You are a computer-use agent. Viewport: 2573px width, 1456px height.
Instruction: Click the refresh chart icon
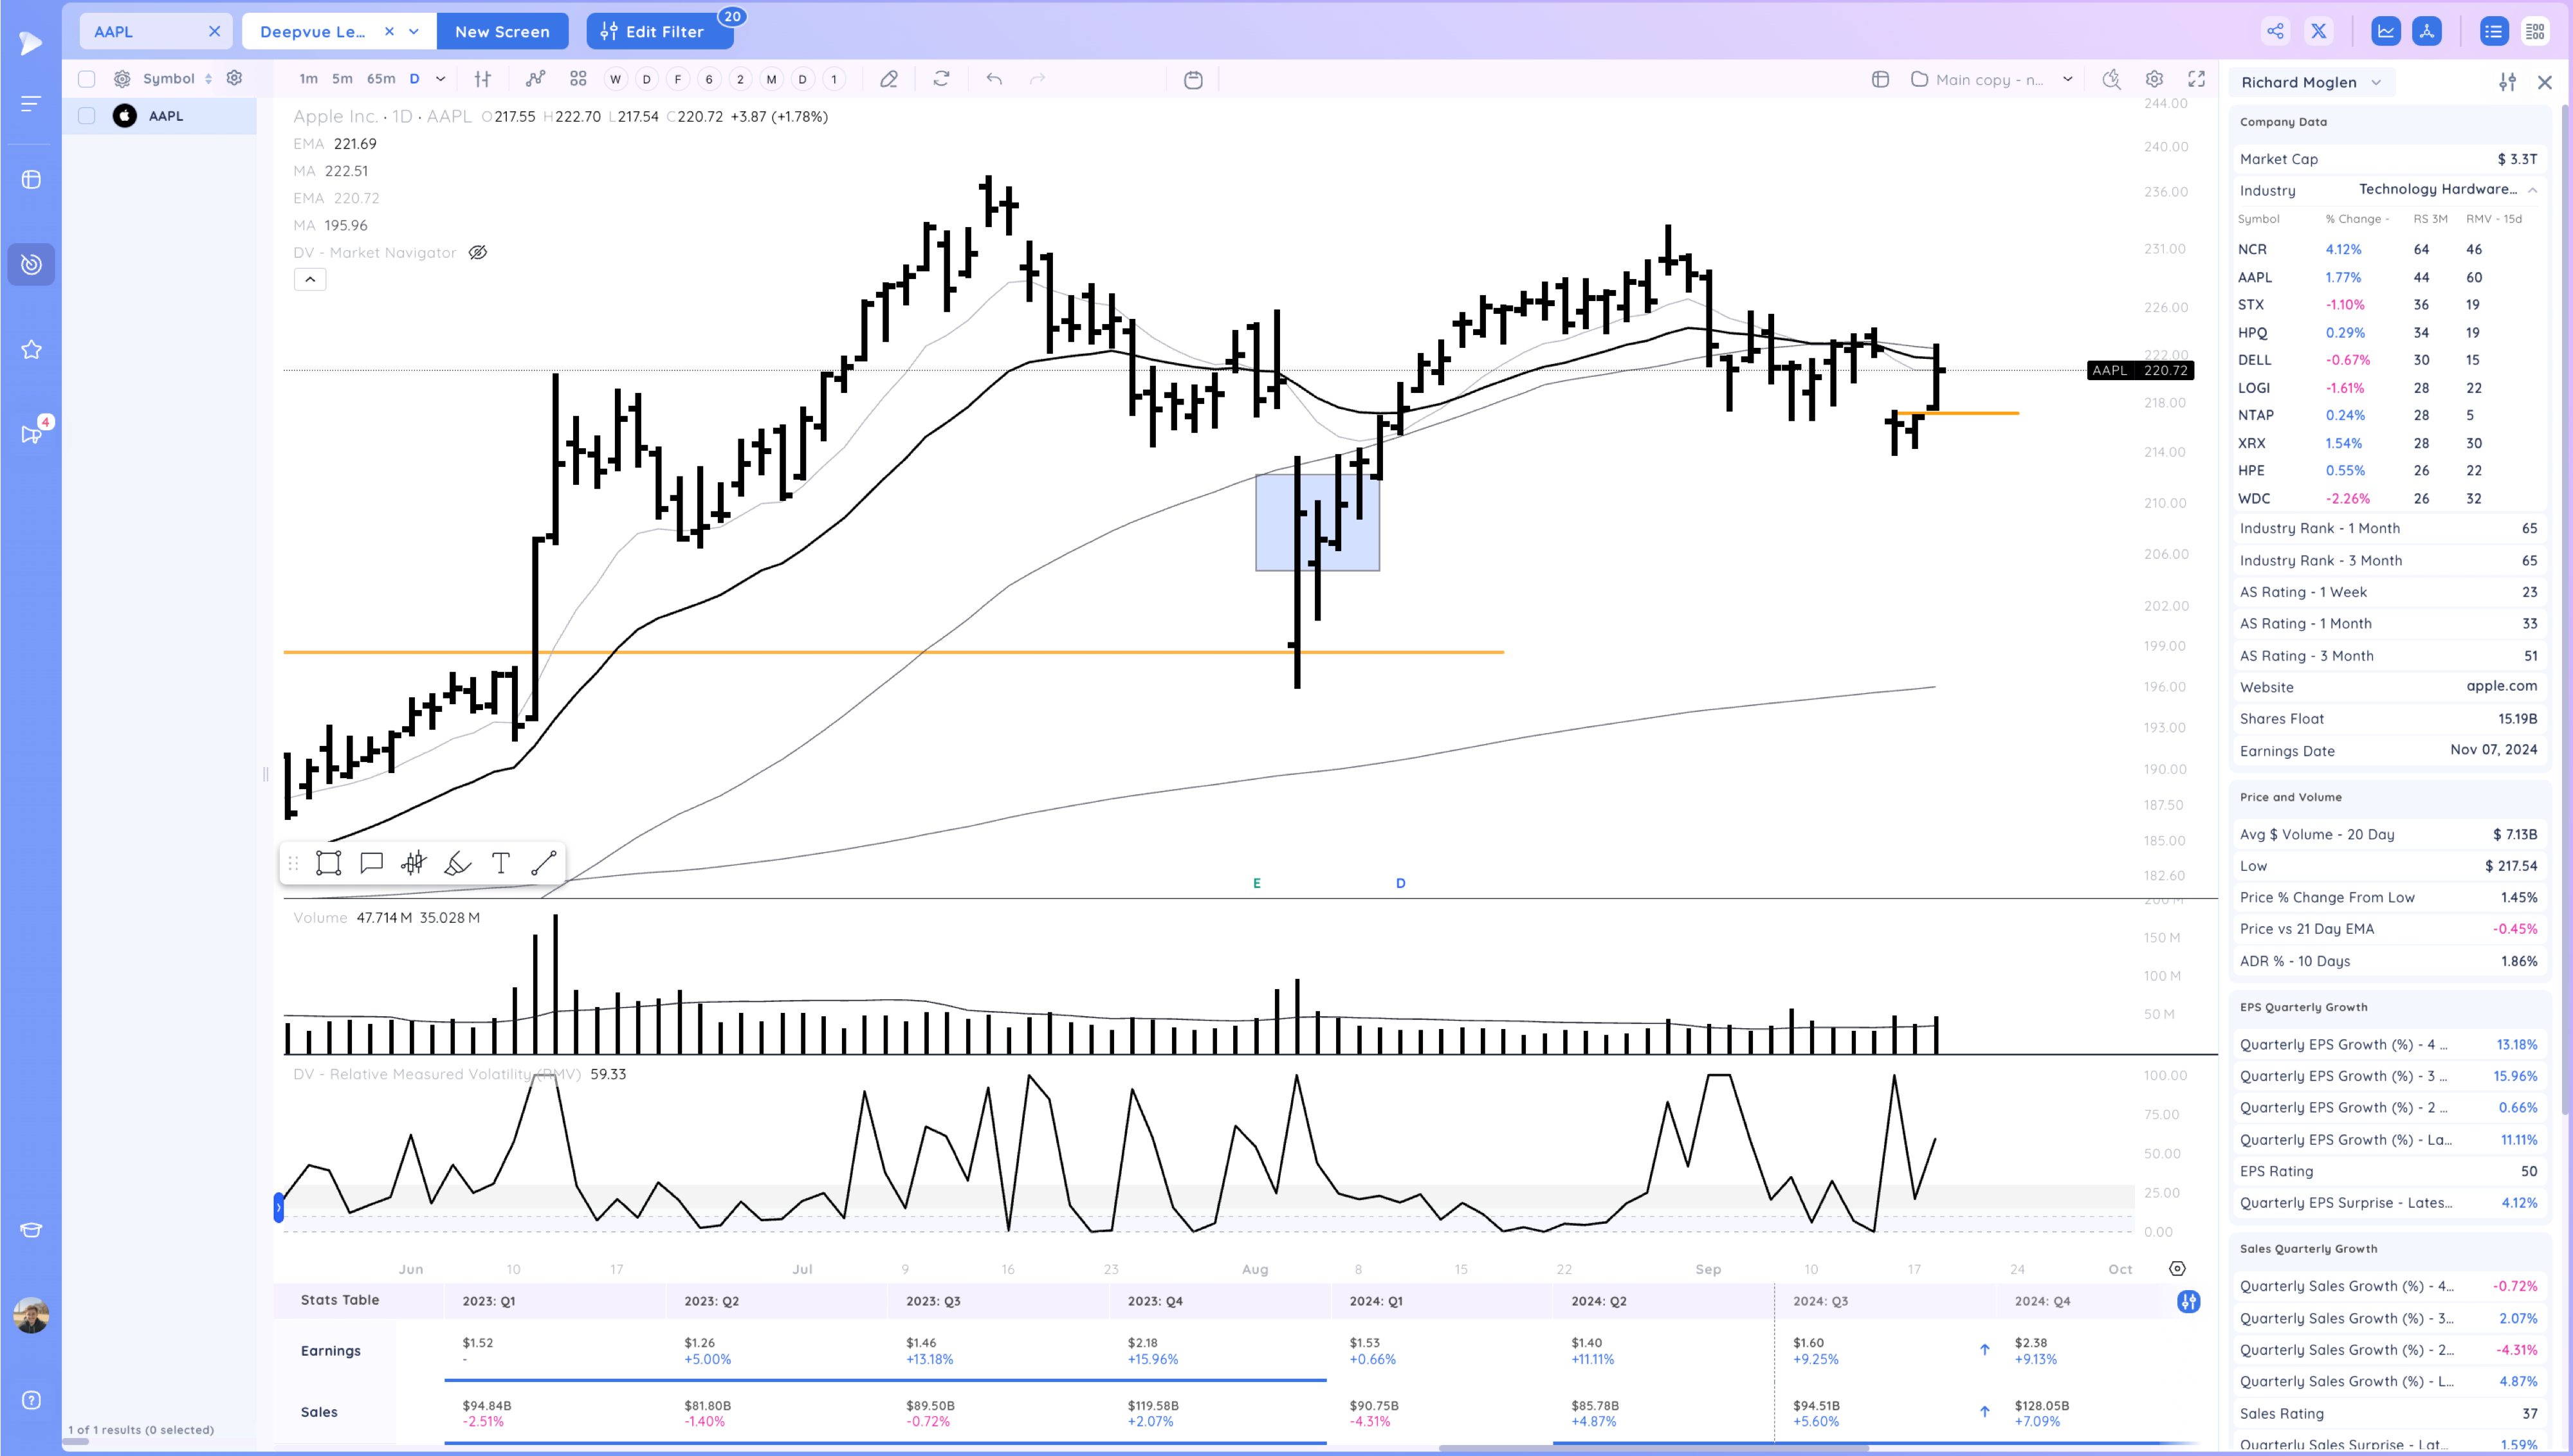[x=941, y=79]
